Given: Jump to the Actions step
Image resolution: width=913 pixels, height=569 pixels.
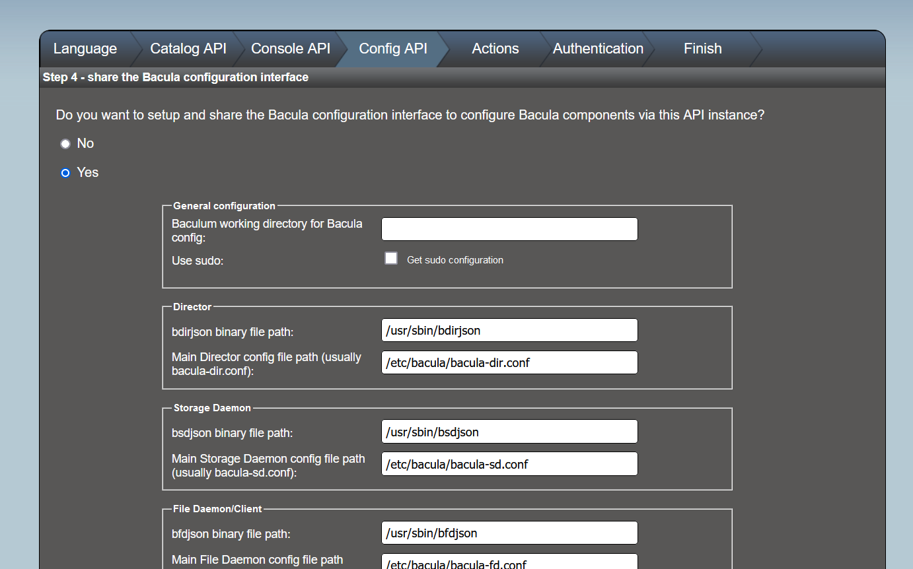Looking at the screenshot, I should tap(495, 49).
